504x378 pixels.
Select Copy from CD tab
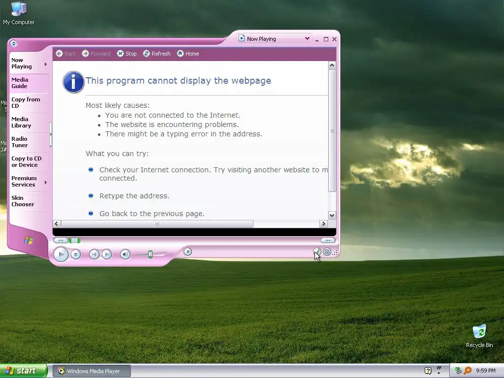click(x=29, y=102)
